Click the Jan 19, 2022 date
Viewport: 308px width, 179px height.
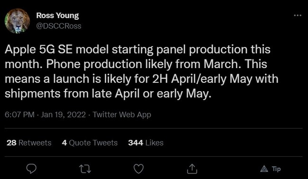[x=63, y=115]
